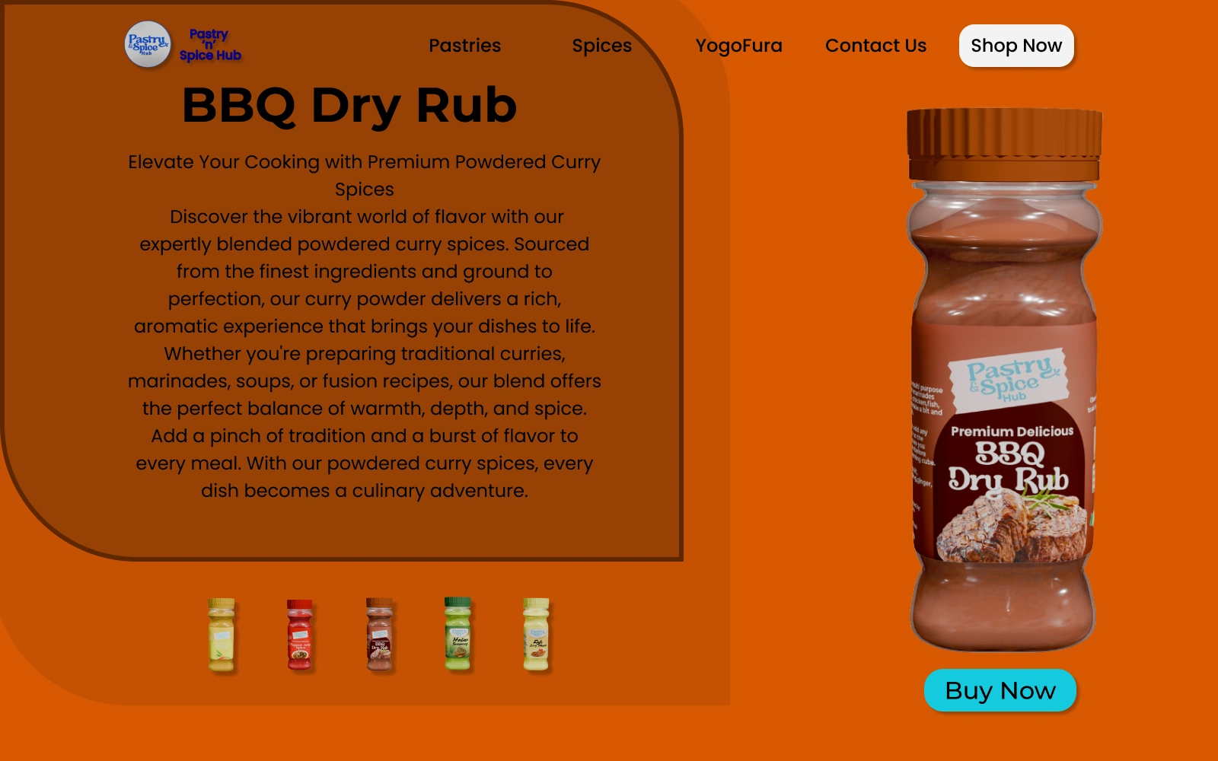Viewport: 1218px width, 761px height.
Task: Open the YogoFura nav link
Action: point(738,46)
